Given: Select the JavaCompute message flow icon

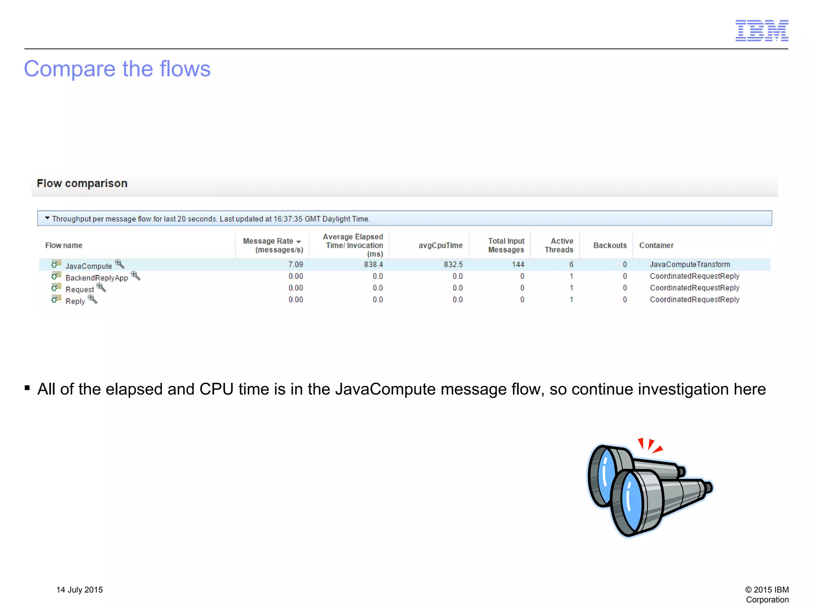Looking at the screenshot, I should [56, 264].
